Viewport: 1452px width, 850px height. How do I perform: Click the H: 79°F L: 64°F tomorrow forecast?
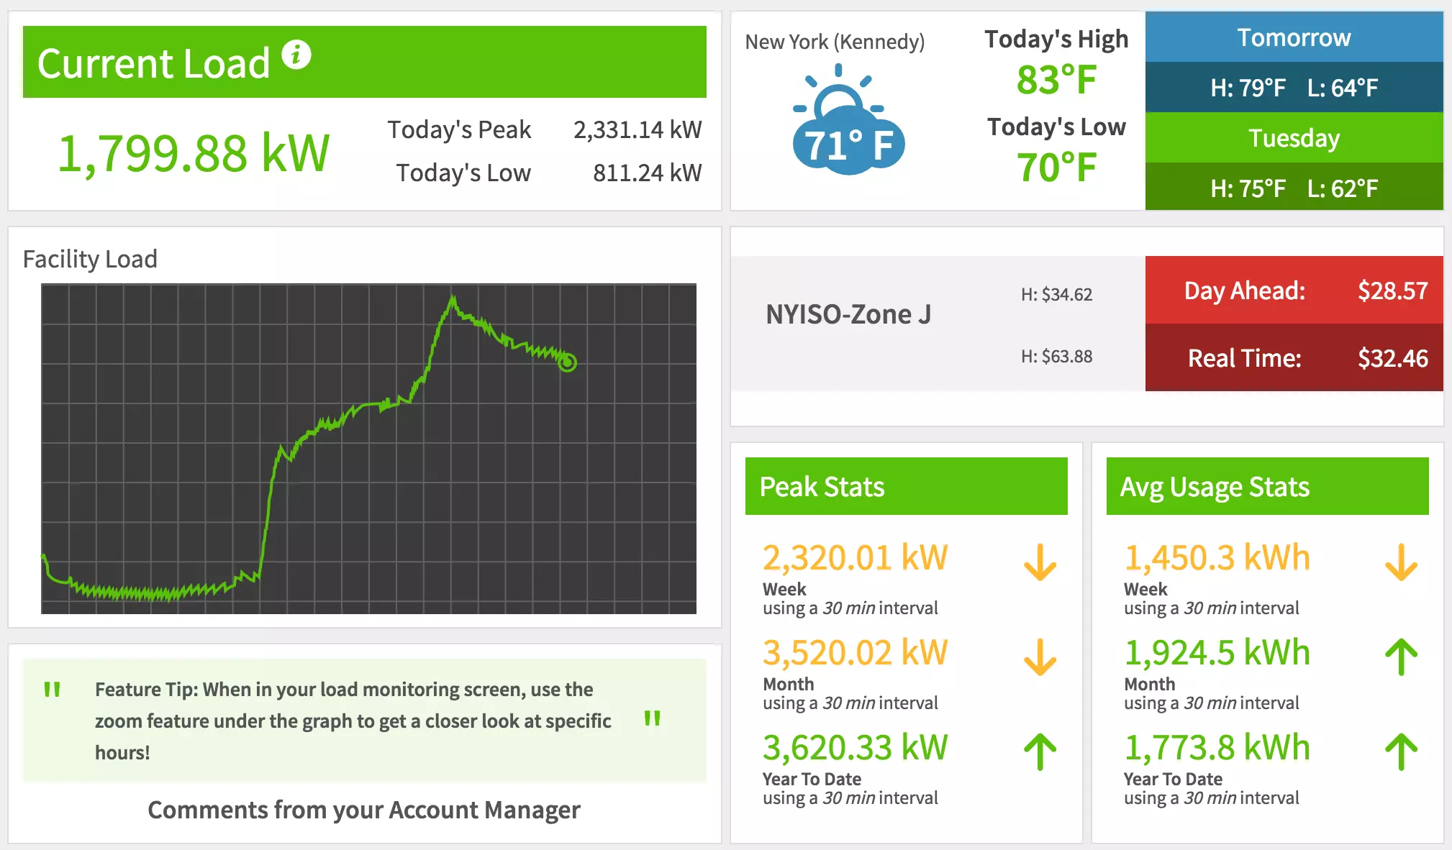(x=1294, y=87)
